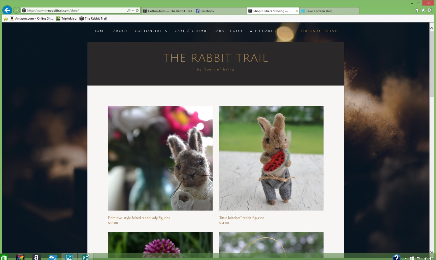Open RABBIT FOOD navigation item
The image size is (436, 260).
(228, 31)
